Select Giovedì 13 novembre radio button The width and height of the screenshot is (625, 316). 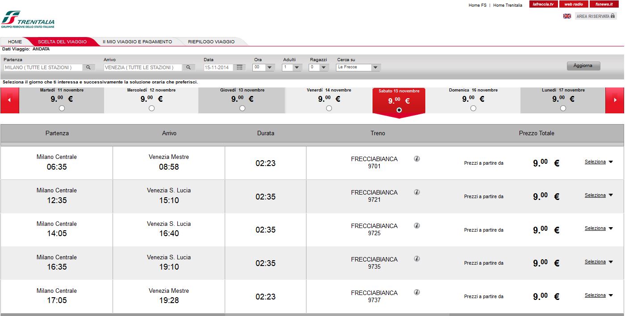(x=242, y=108)
